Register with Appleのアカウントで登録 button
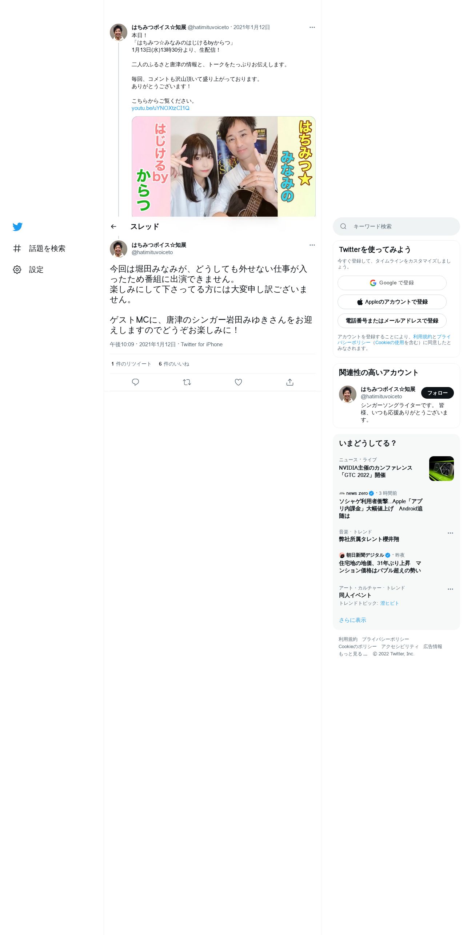This screenshot has height=935, width=467. click(x=392, y=302)
